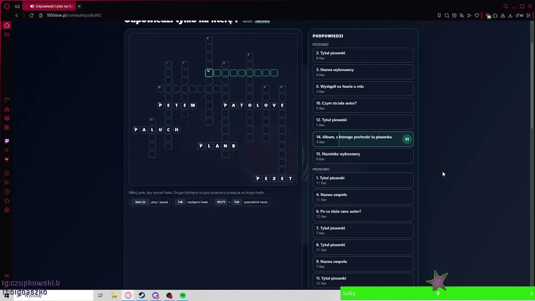Select clue 4. Nazwa zespołu 11 liter
This screenshot has height=301, width=535.
(363, 197)
